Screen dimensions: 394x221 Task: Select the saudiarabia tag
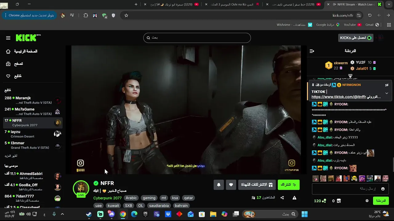pos(159,206)
